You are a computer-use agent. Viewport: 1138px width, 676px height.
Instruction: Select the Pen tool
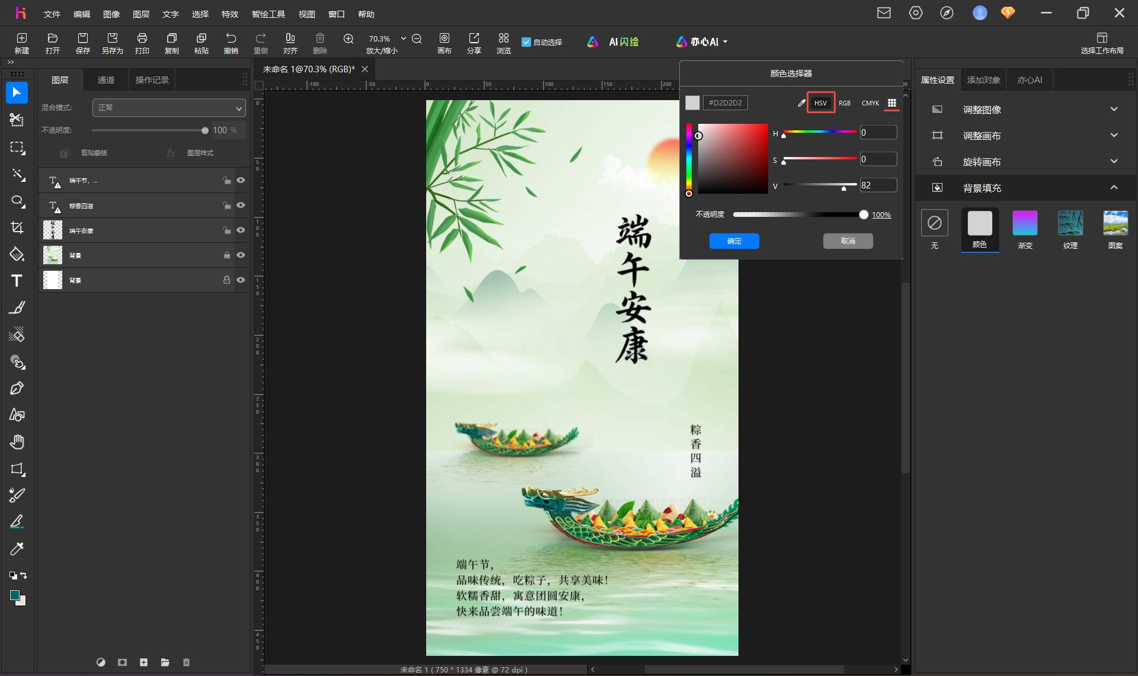(x=17, y=388)
